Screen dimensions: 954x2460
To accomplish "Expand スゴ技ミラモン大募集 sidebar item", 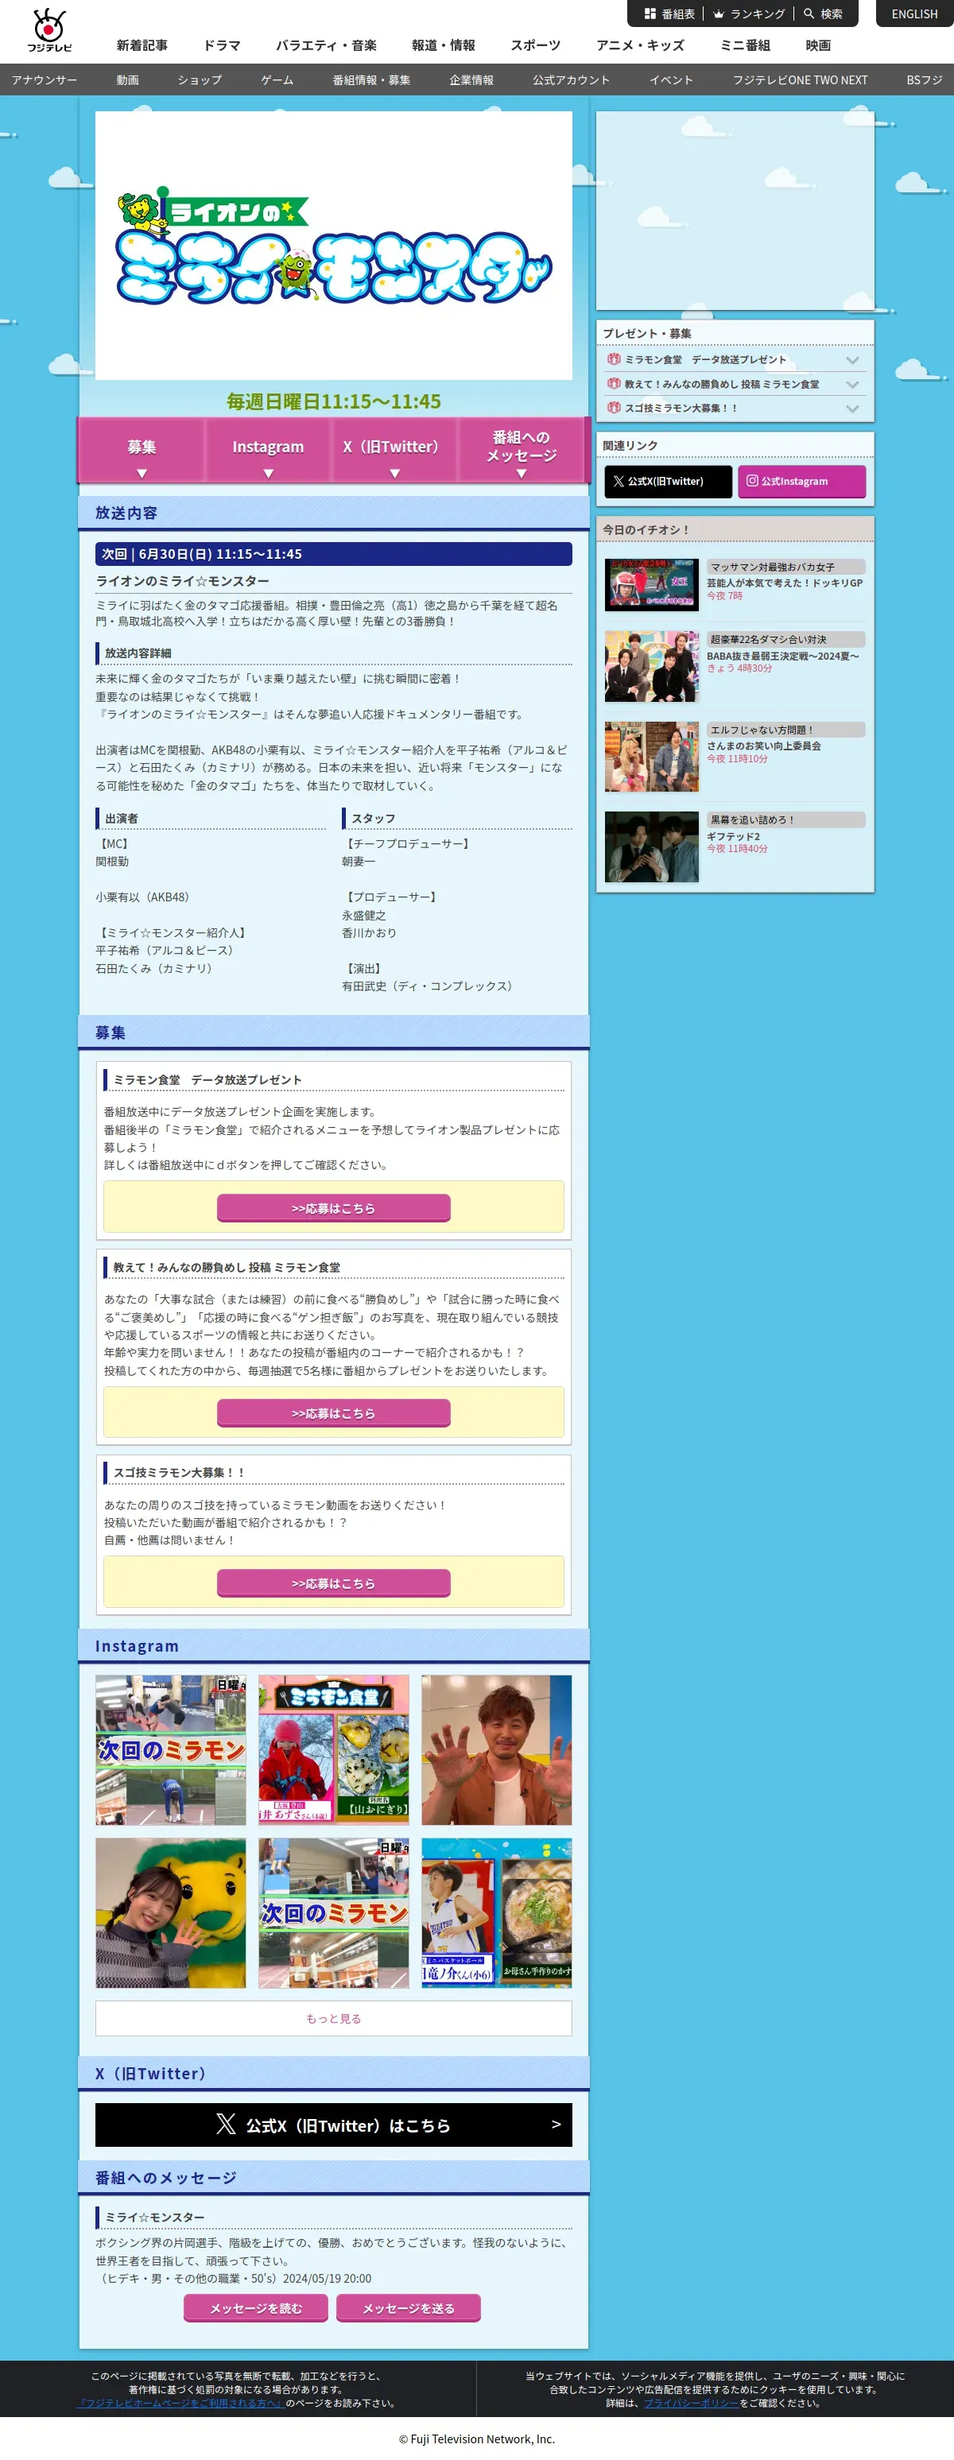I will pyautogui.click(x=735, y=408).
